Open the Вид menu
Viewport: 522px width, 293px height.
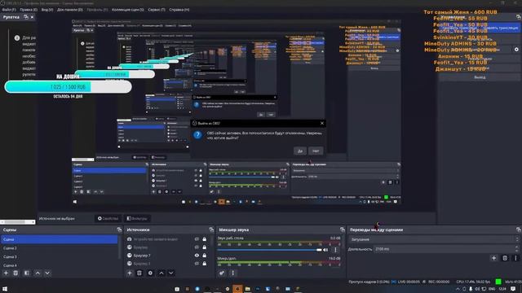[47, 10]
